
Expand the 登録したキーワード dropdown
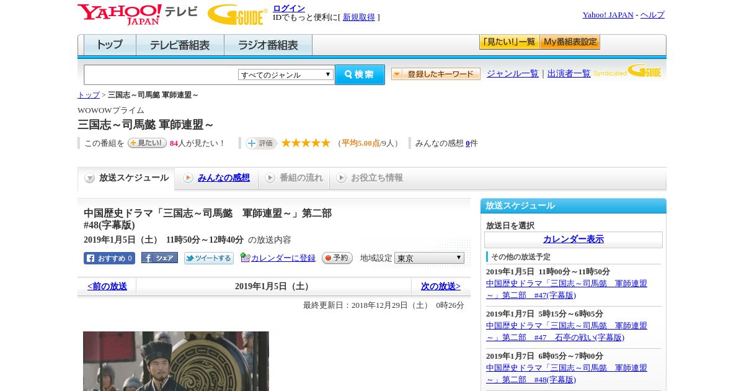point(436,74)
